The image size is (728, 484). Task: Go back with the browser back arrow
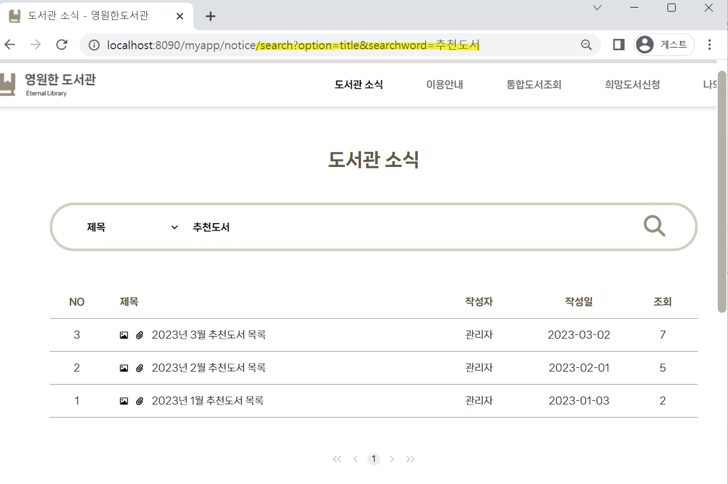pyautogui.click(x=10, y=45)
